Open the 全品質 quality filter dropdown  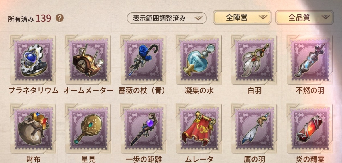304,18
